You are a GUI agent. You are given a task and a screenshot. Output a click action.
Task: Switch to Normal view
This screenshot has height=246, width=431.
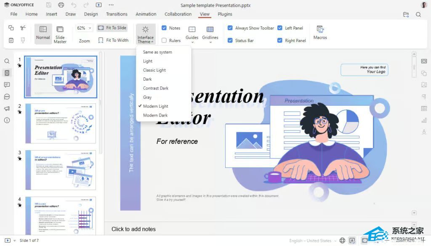coord(43,34)
